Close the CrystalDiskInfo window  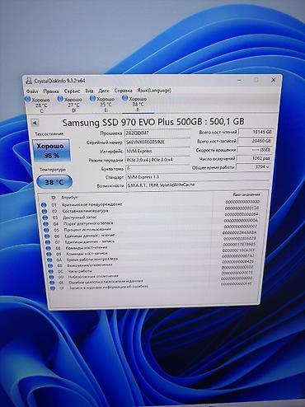coord(274,80)
